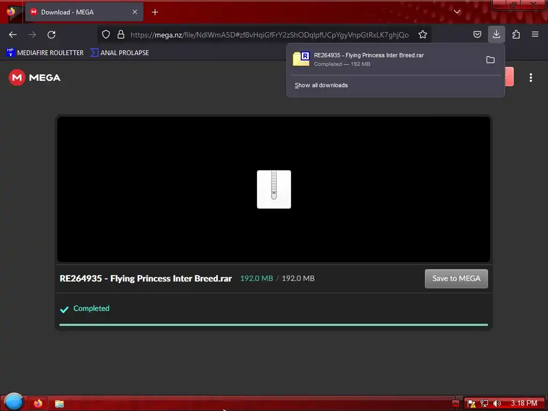Open a new tab with the plus button

(155, 12)
